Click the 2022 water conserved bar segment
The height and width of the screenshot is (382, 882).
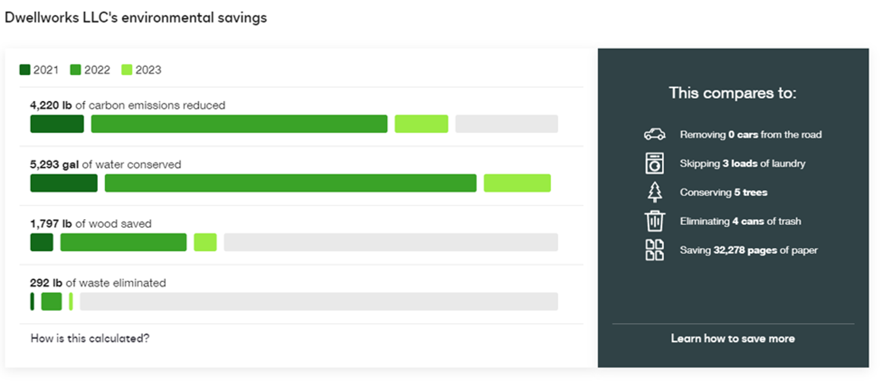point(291,183)
